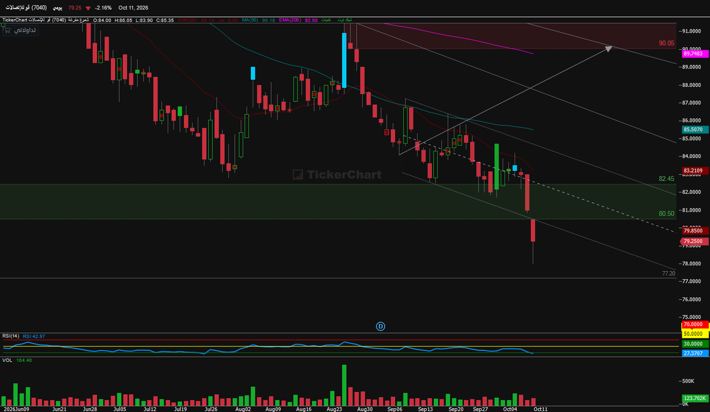Click the C:85.35 close value
Screen dimensions: 710x412
click(x=164, y=20)
